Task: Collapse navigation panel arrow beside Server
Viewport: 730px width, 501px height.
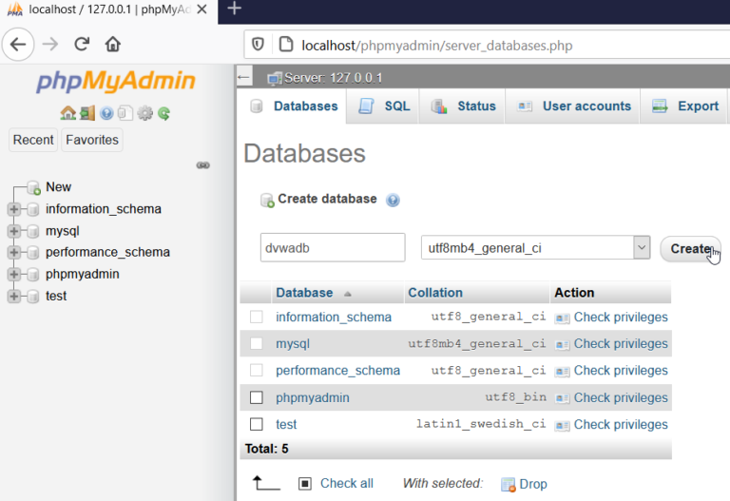Action: (x=244, y=77)
